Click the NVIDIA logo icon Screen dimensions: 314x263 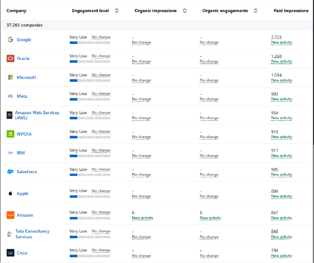tap(10, 134)
